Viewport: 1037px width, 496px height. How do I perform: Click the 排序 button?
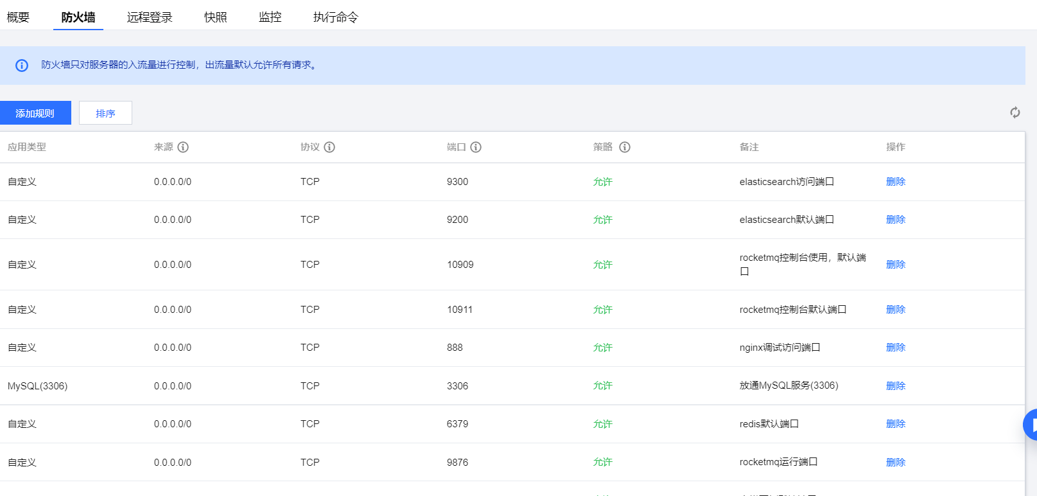point(105,113)
